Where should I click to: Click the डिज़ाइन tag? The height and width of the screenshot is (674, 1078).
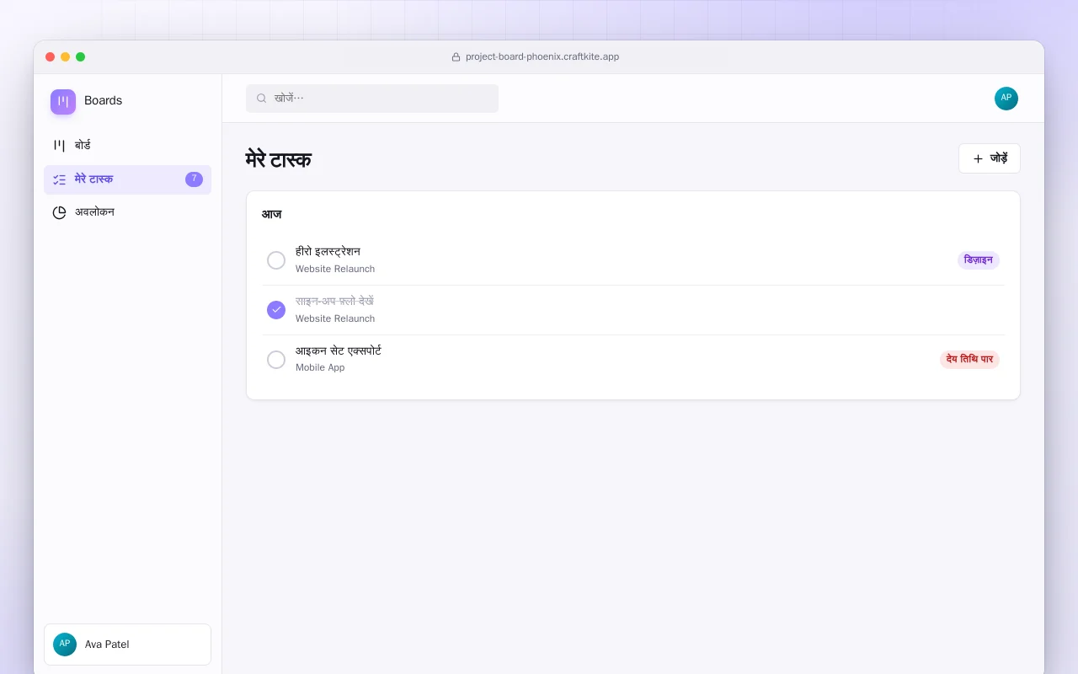[979, 260]
